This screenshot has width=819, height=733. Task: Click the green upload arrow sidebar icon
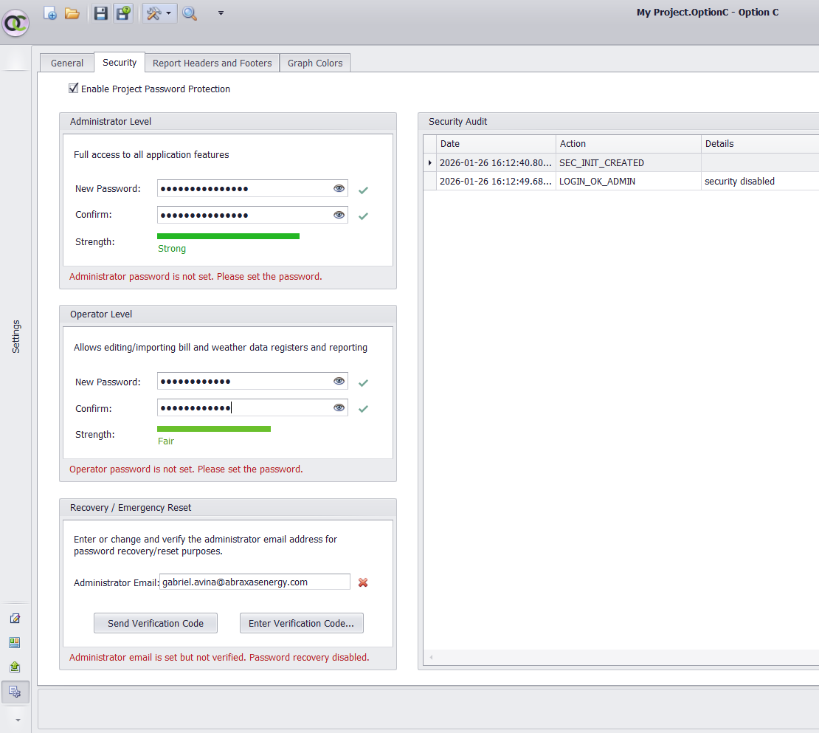tap(15, 667)
